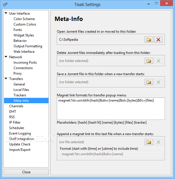Select IP Filter settings

click(x=15, y=122)
